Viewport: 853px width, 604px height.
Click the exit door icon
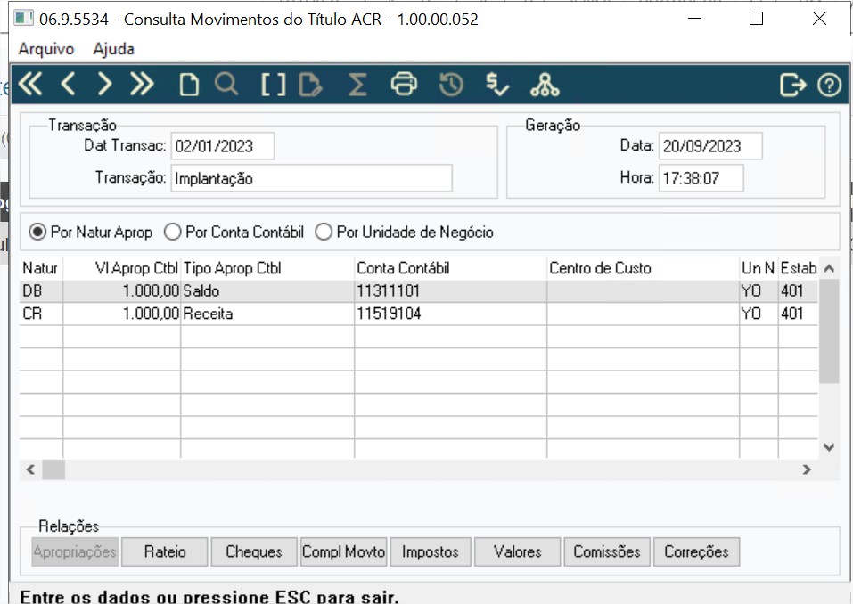792,85
